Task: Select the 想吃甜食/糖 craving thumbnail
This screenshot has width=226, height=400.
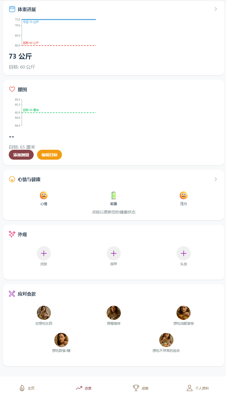Action: click(61, 340)
